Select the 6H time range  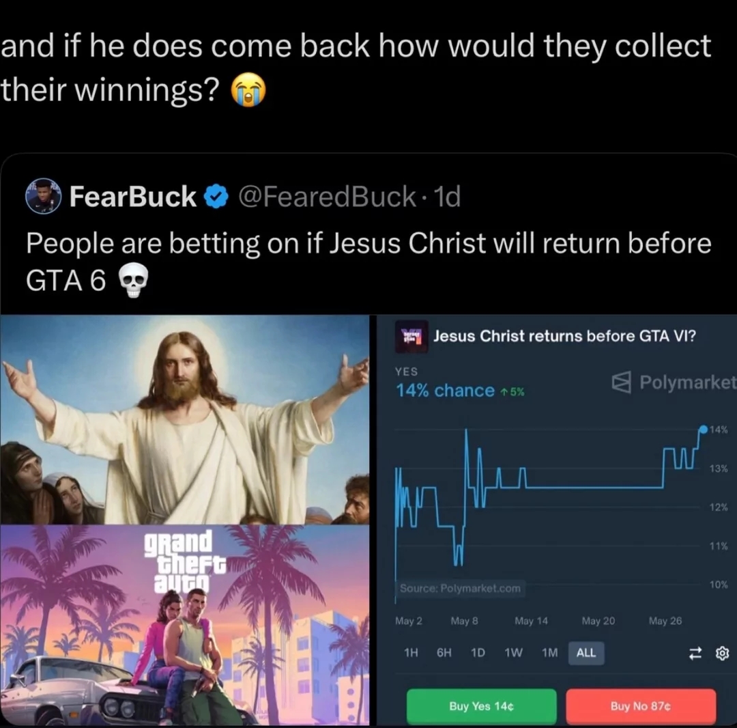coord(444,653)
